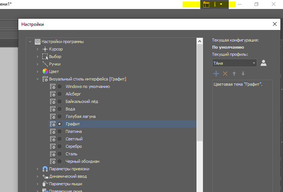Move profile up with arrow icon
283x192 pixels.
(x=234, y=74)
